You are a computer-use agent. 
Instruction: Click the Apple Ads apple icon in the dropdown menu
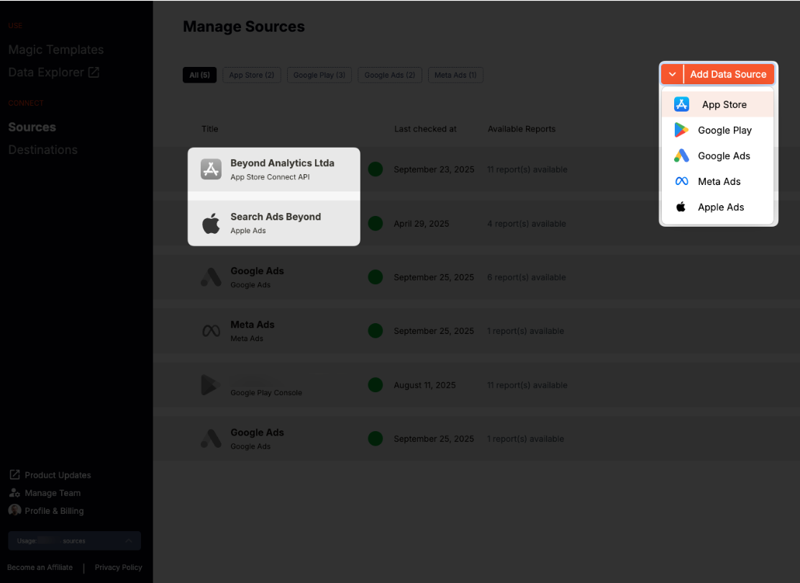click(x=681, y=207)
